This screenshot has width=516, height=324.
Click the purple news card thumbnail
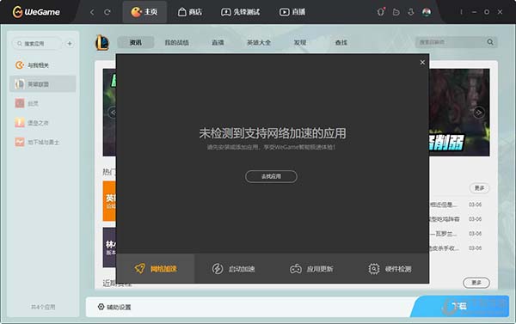coord(109,248)
